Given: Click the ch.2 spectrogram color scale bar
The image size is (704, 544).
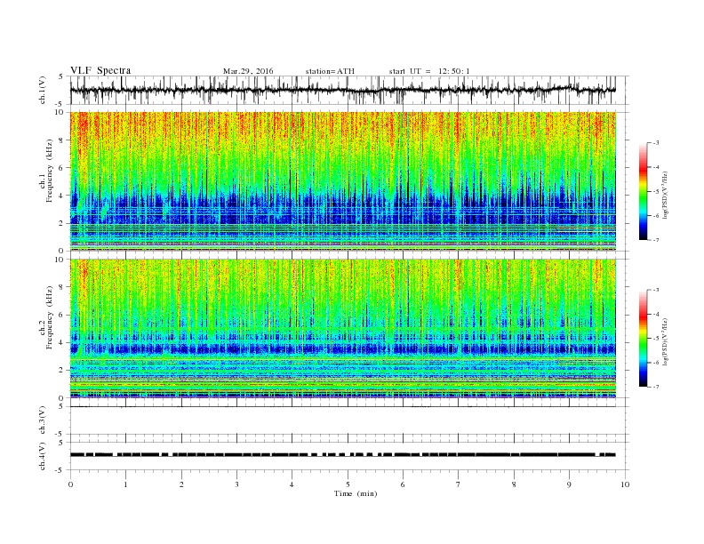Looking at the screenshot, I should (643, 338).
